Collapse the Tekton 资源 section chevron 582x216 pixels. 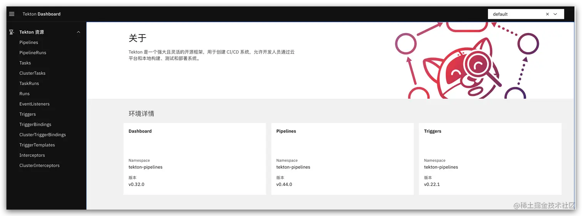[79, 32]
